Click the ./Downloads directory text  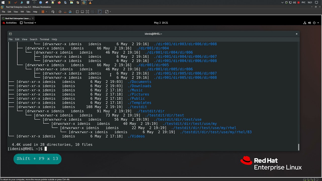click(139, 86)
